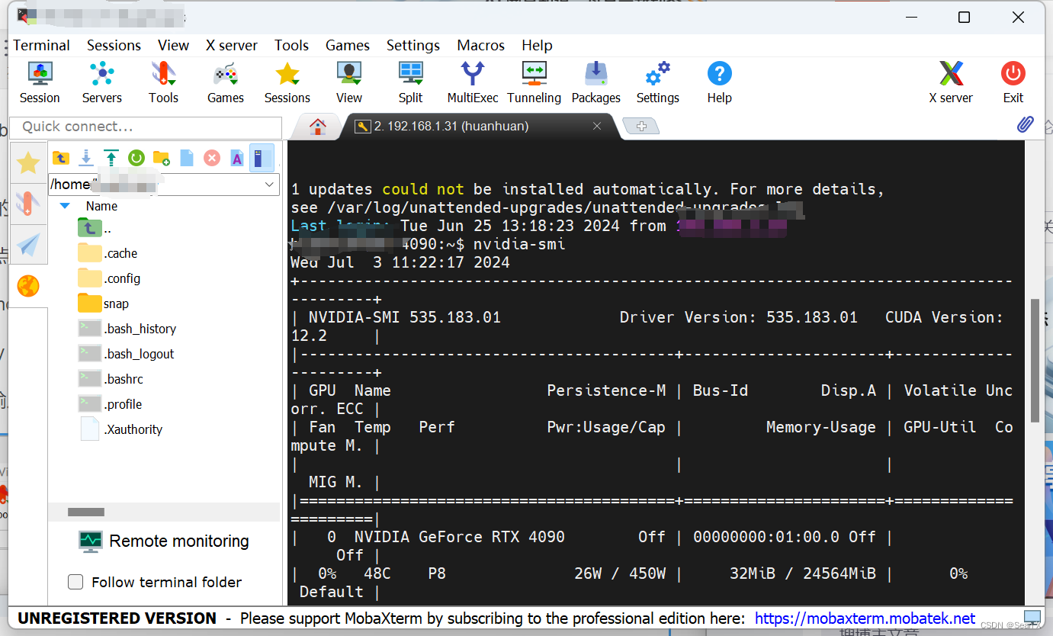Open the Macros menu
Screen dimensions: 1053x636
pos(480,45)
